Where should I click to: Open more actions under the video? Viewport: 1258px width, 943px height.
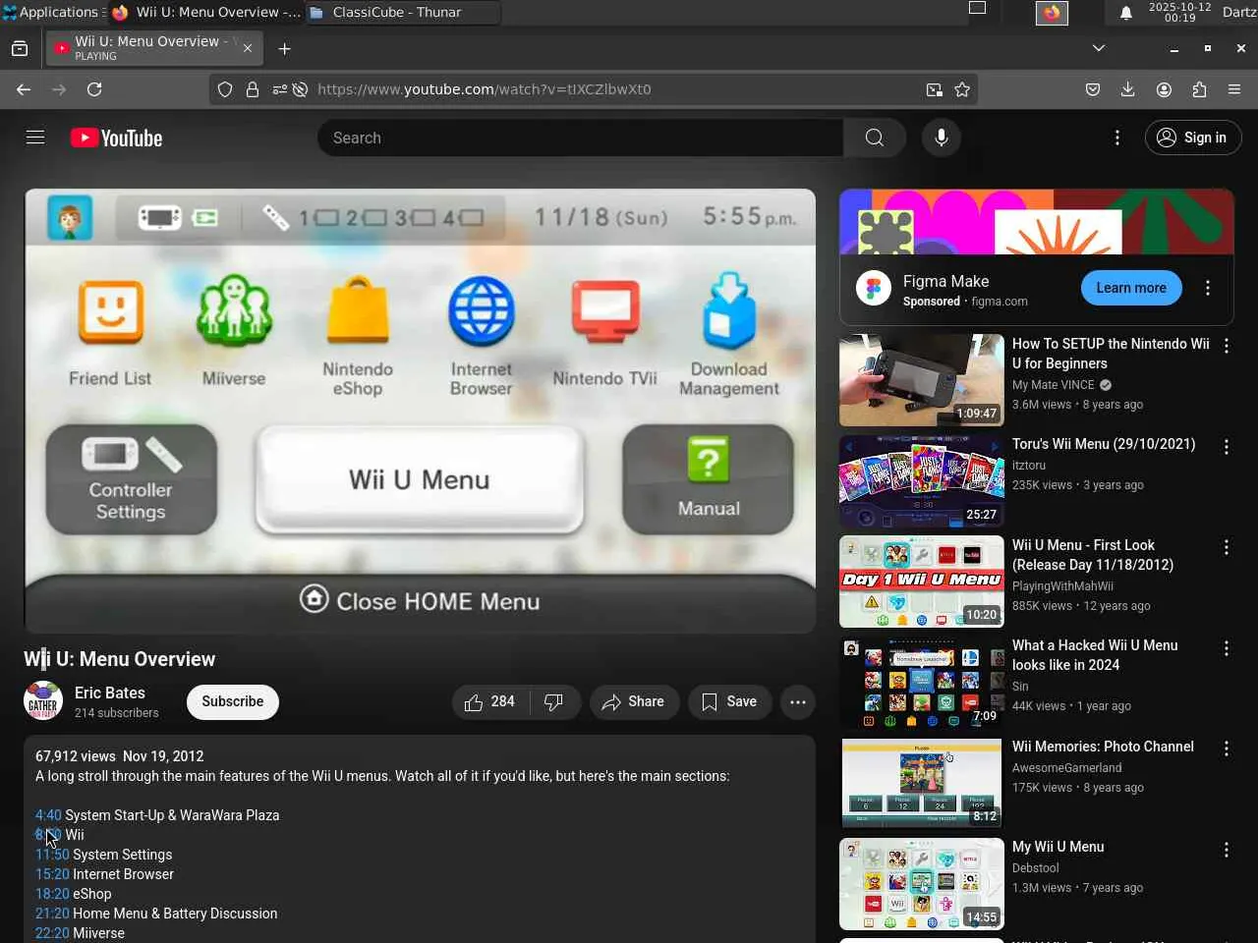point(798,701)
